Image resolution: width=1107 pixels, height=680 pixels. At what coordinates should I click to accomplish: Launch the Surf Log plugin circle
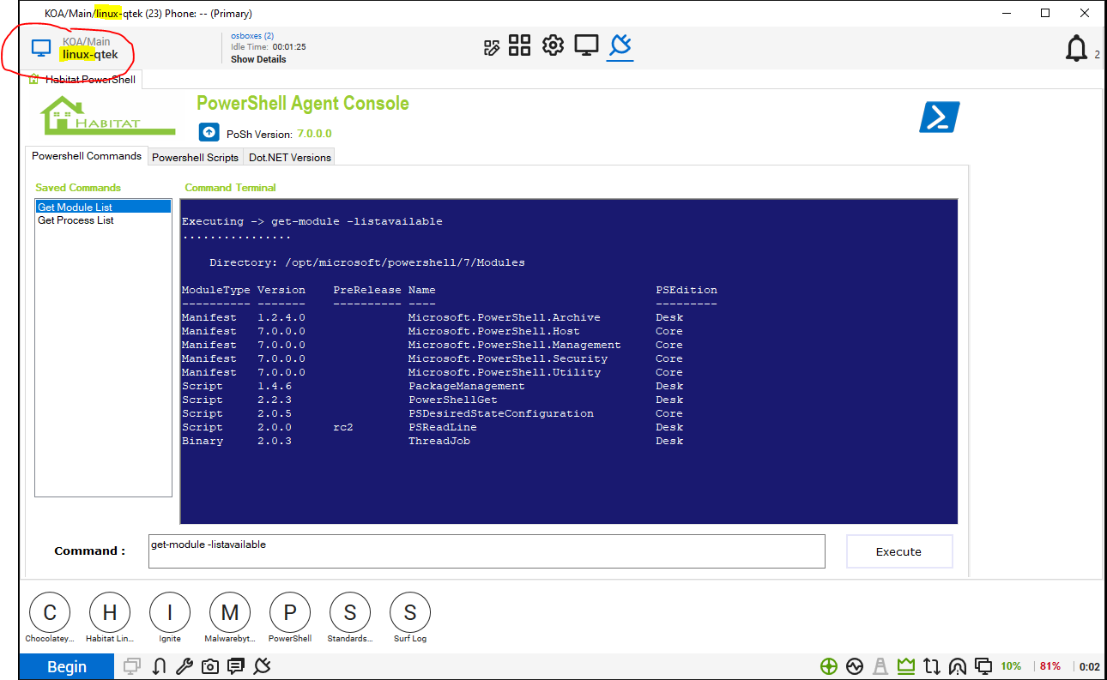(x=410, y=612)
